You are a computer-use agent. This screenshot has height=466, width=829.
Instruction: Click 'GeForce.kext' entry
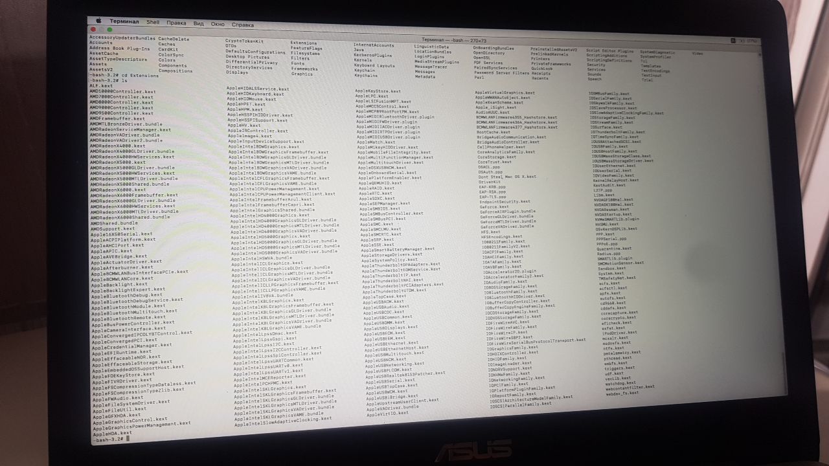pos(495,206)
